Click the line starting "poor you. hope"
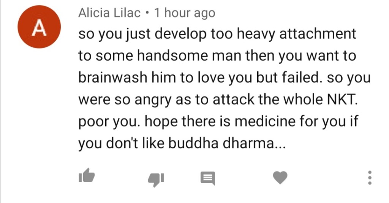This screenshot has width=389, height=203. coord(218,122)
